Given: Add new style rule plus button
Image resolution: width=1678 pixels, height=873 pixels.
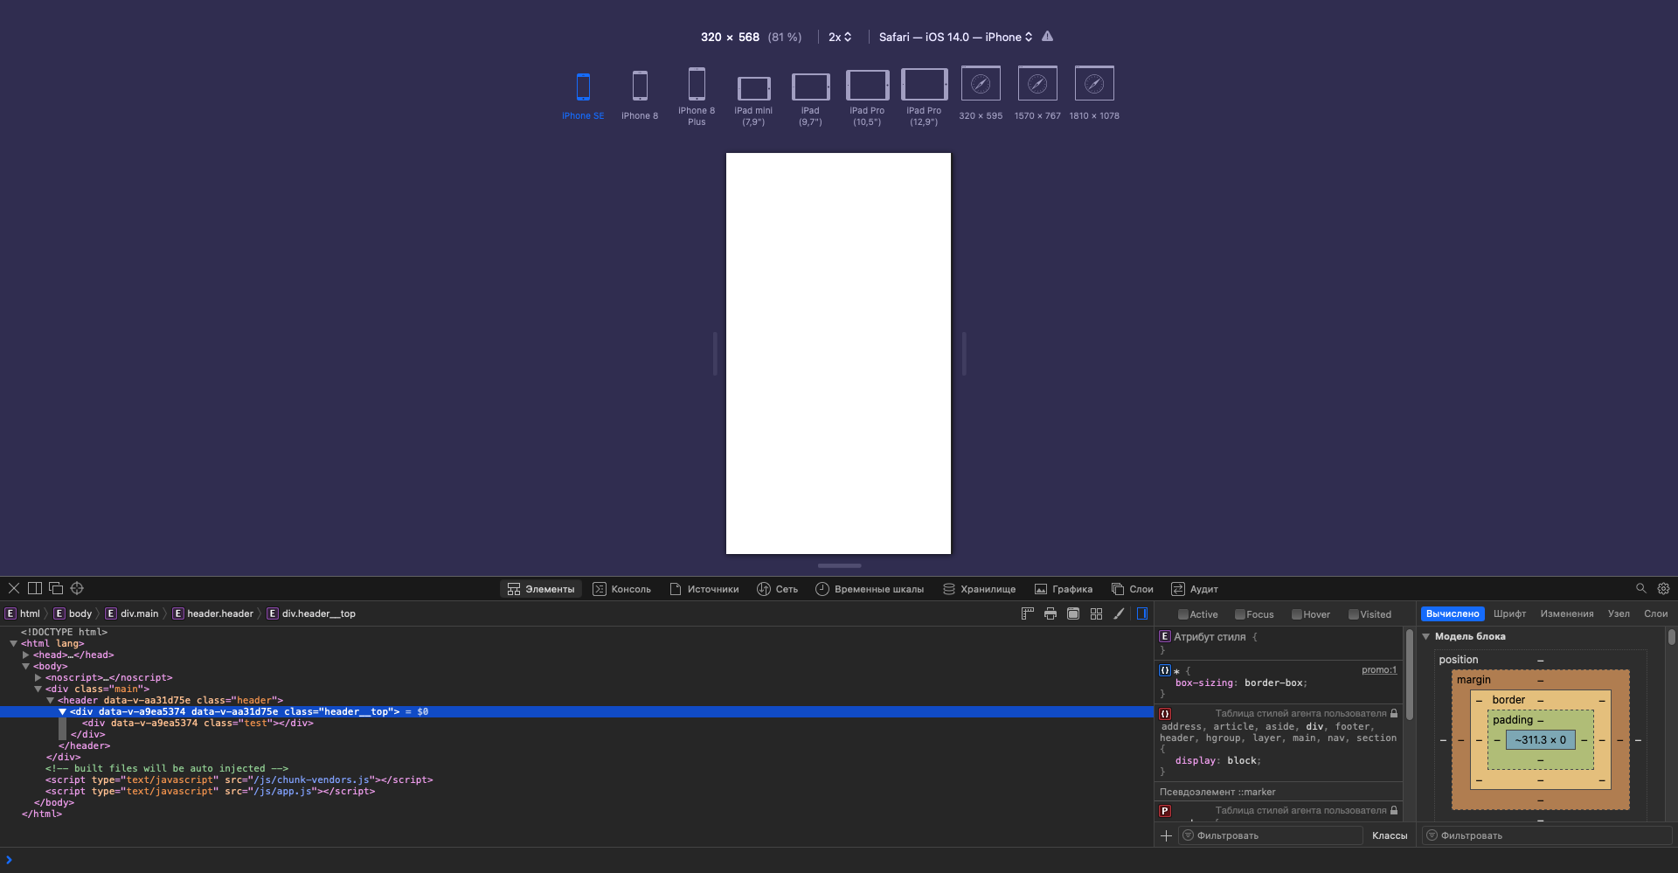Looking at the screenshot, I should (1166, 835).
